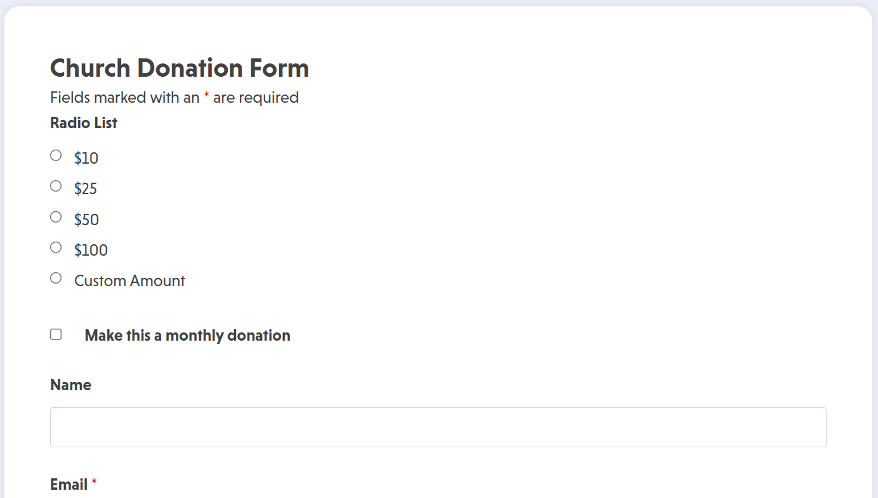The height and width of the screenshot is (498, 878).
Task: Choose the $25 donation radio button
Action: coord(56,186)
